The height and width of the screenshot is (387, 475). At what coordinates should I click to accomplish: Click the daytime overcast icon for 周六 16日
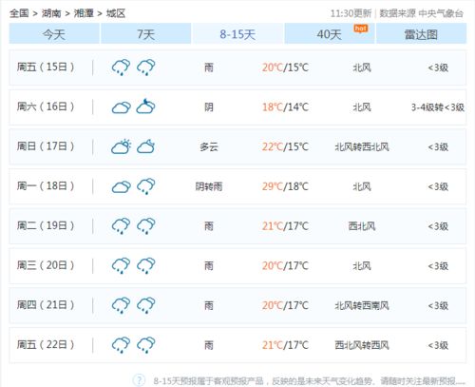coord(121,107)
